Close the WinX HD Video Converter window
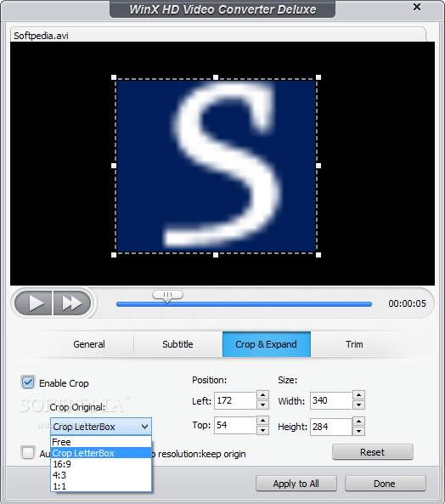445x504 pixels. pyautogui.click(x=417, y=7)
